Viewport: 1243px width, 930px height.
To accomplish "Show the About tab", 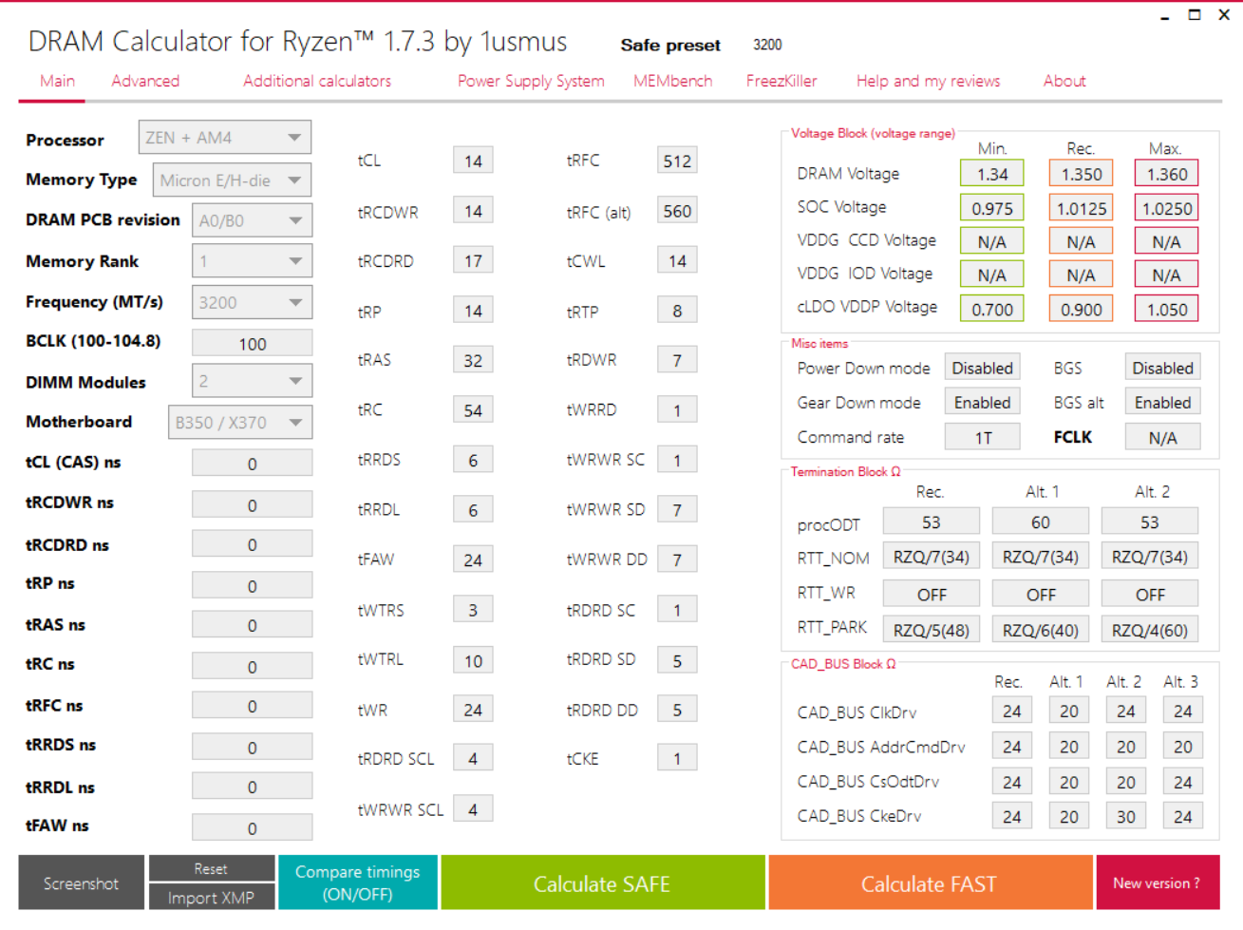I will click(1064, 82).
